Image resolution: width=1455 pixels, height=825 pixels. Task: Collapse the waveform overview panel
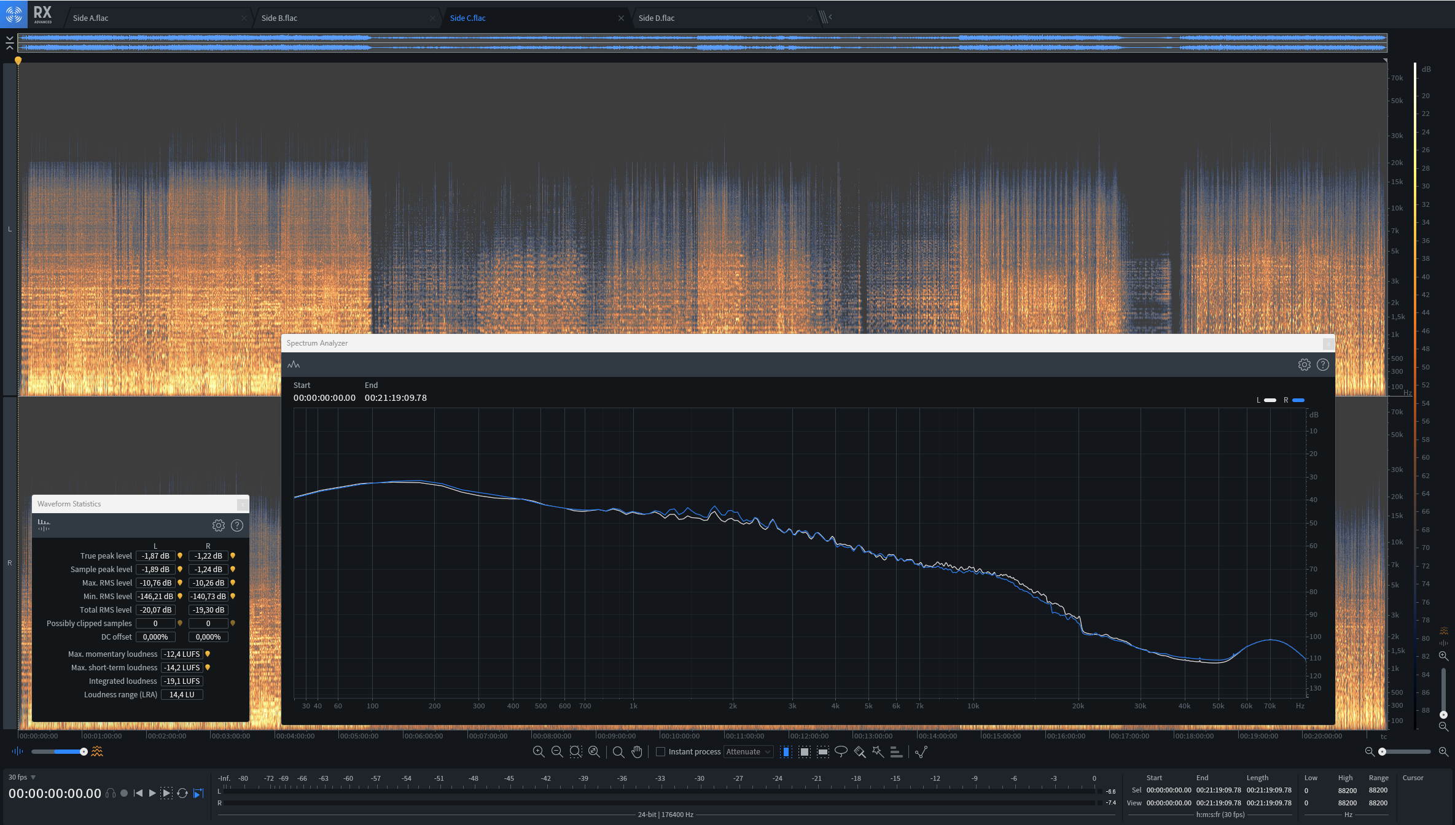9,42
